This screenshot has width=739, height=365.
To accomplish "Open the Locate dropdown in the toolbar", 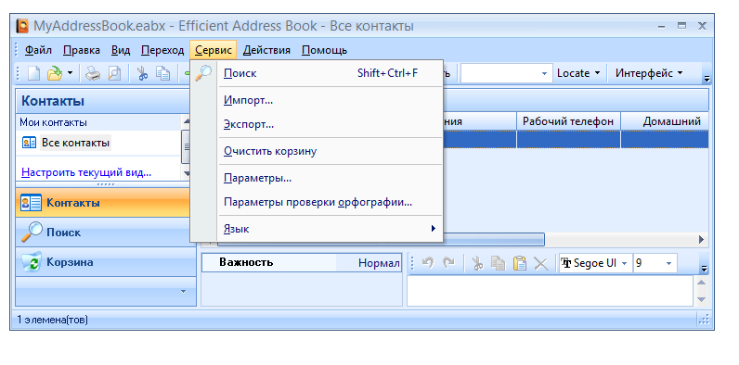I will 578,73.
